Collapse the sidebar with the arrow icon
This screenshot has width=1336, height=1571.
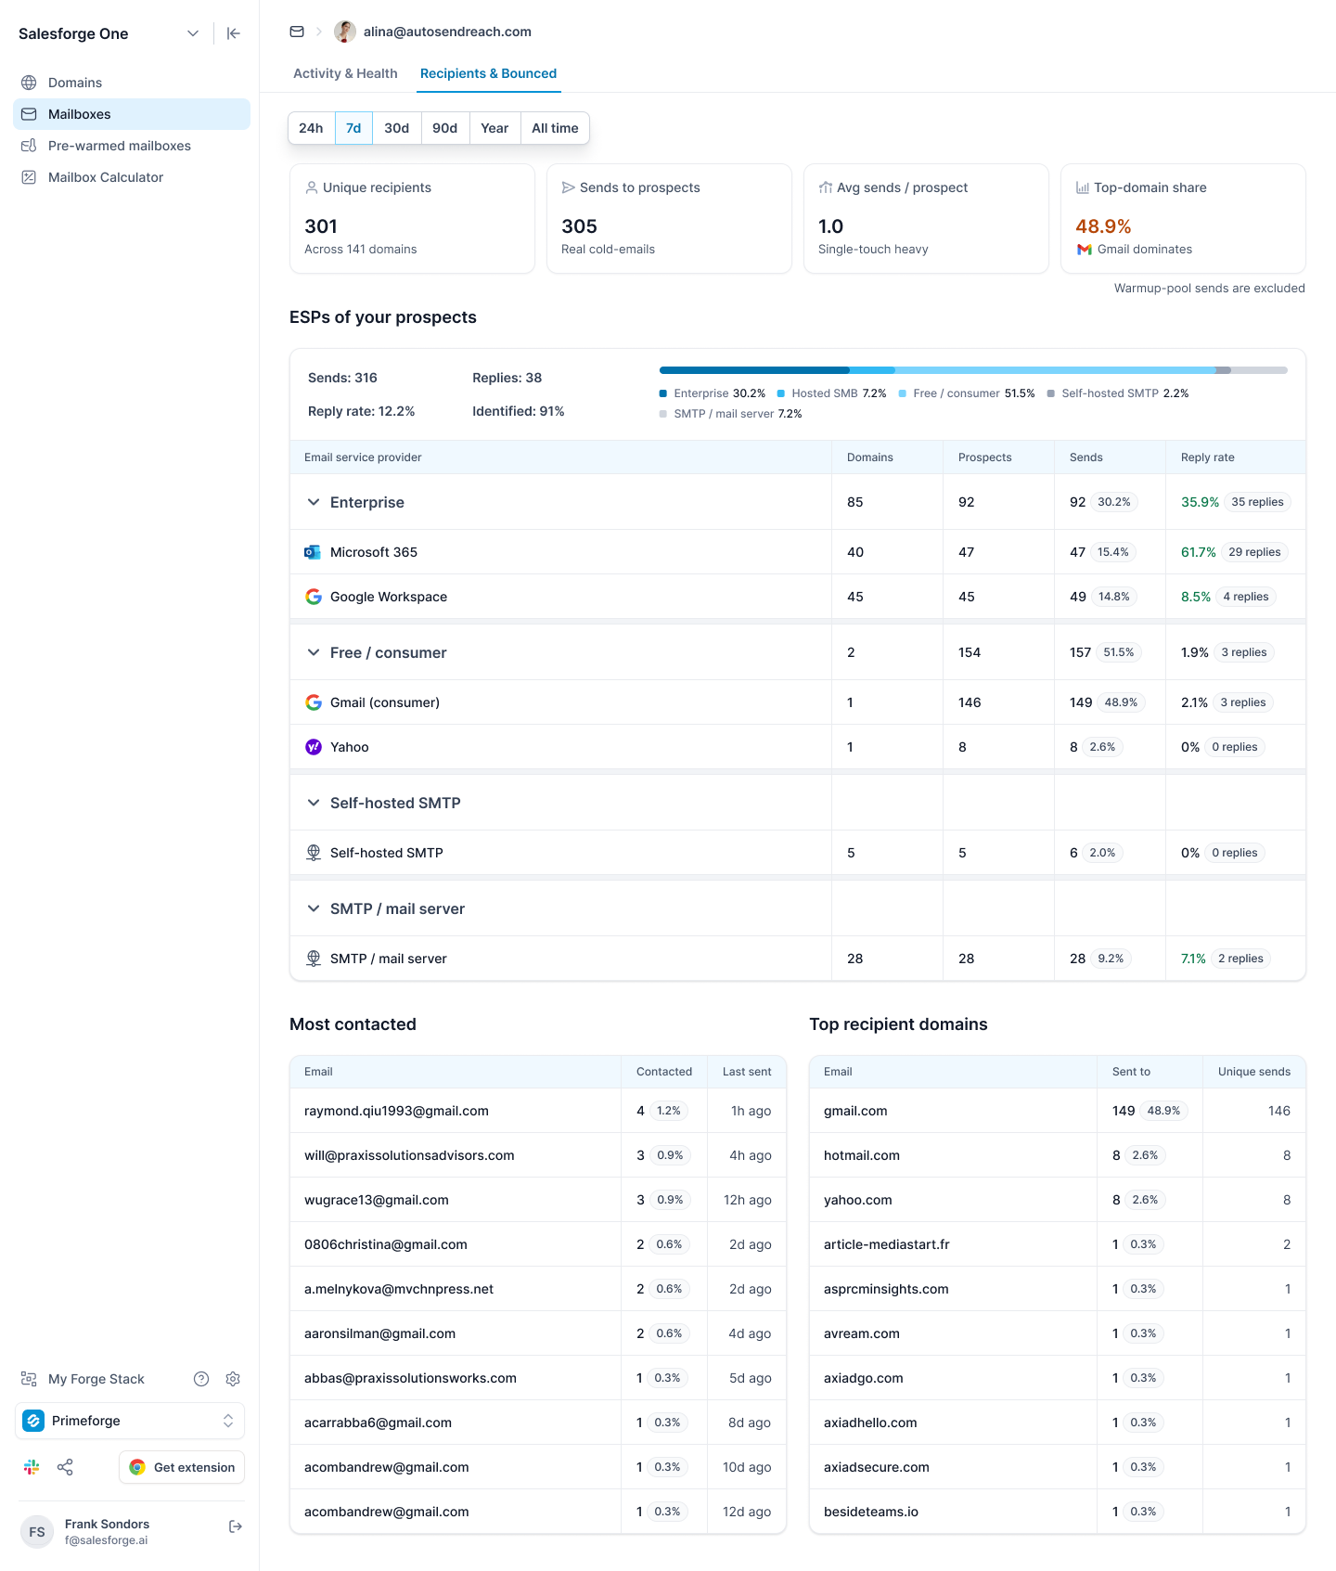coord(234,33)
